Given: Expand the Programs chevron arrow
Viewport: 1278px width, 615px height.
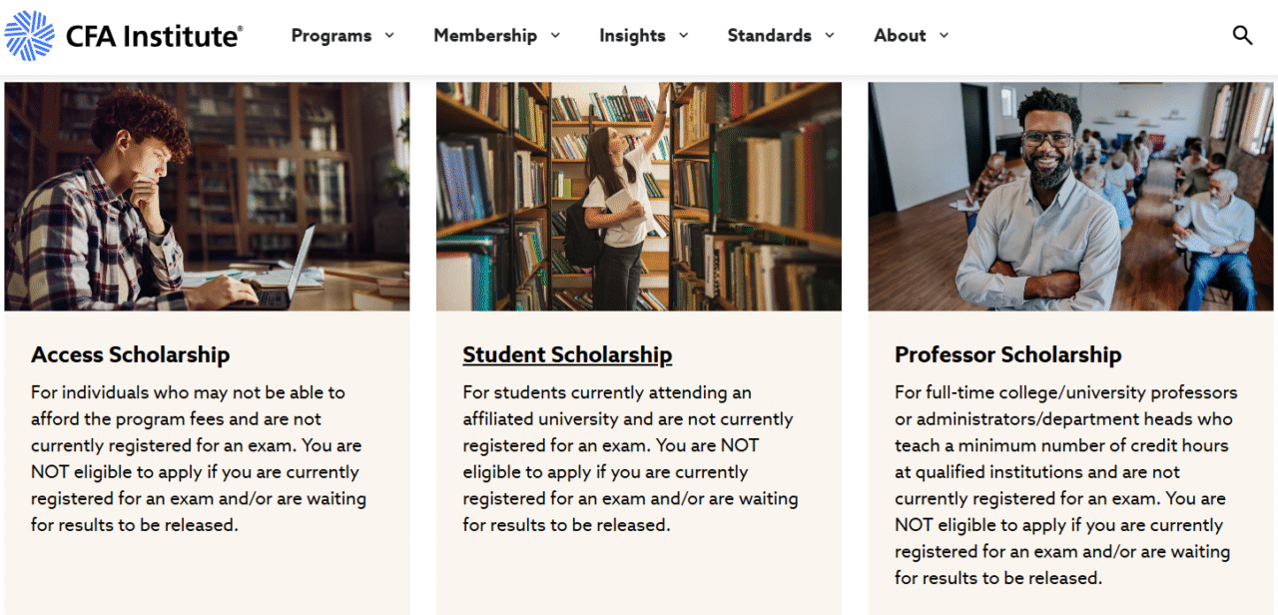Looking at the screenshot, I should pyautogui.click(x=389, y=35).
